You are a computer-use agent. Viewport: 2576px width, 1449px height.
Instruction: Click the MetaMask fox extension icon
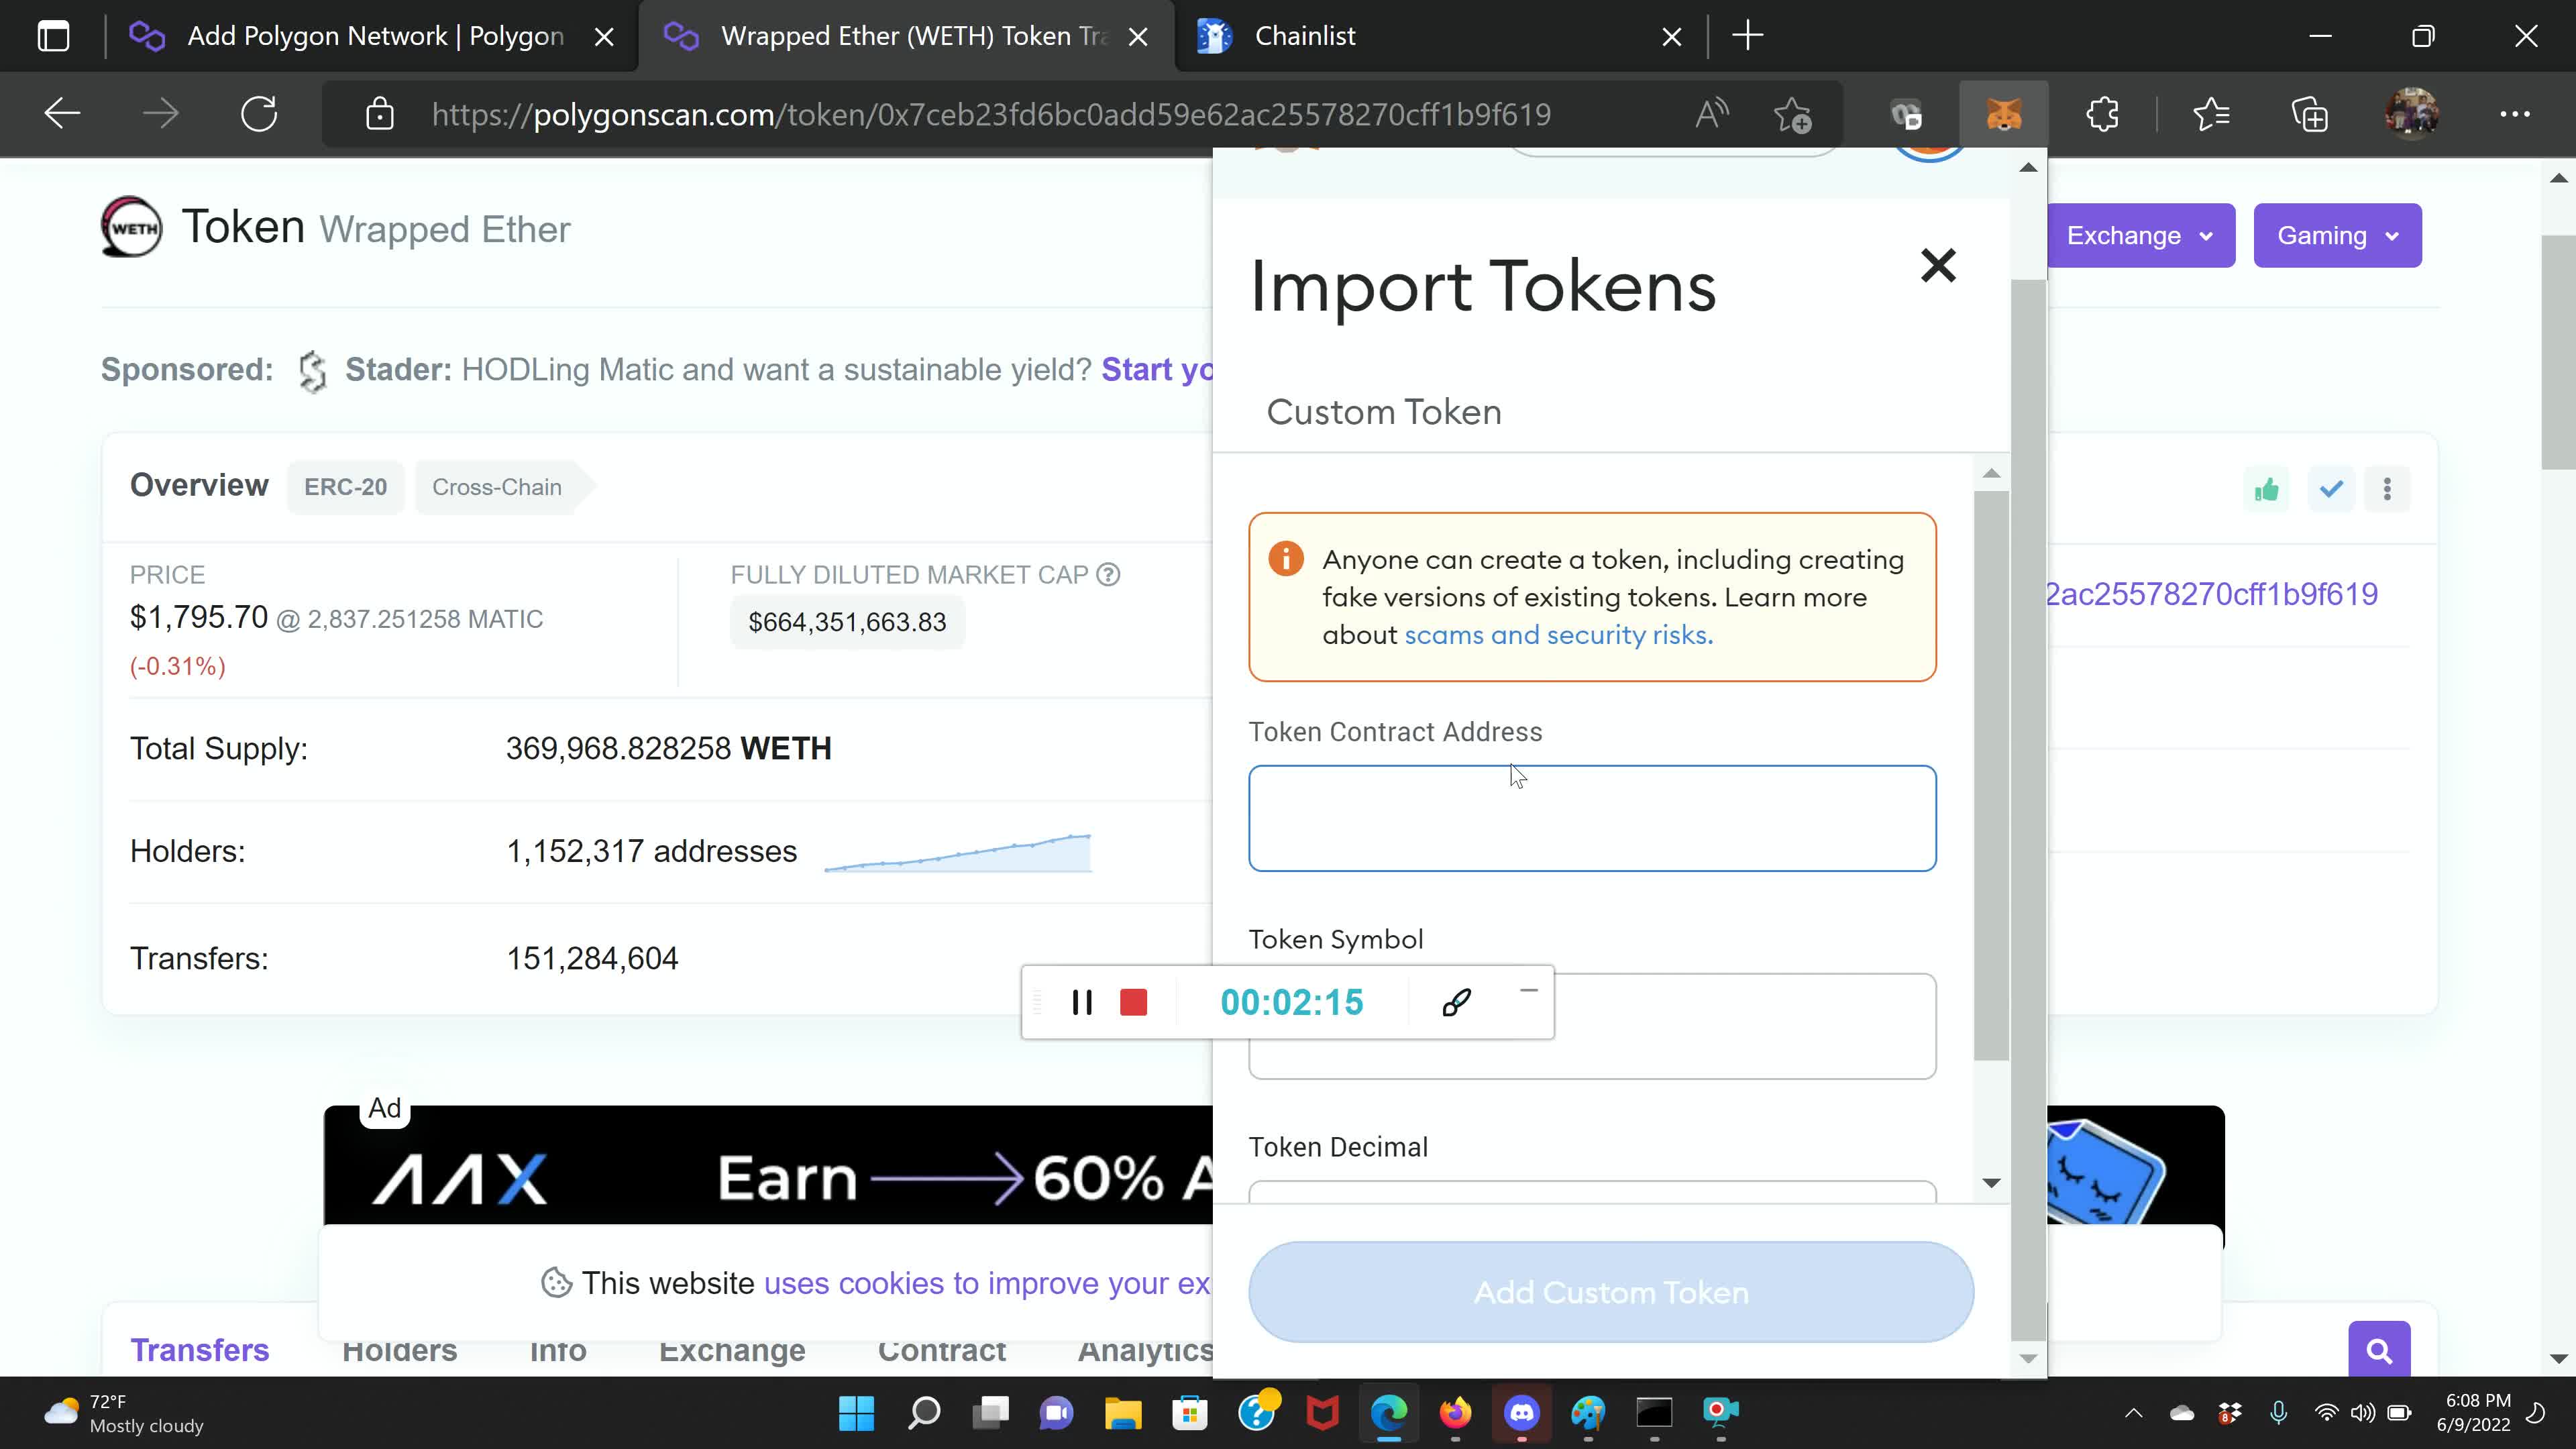pos(2003,113)
